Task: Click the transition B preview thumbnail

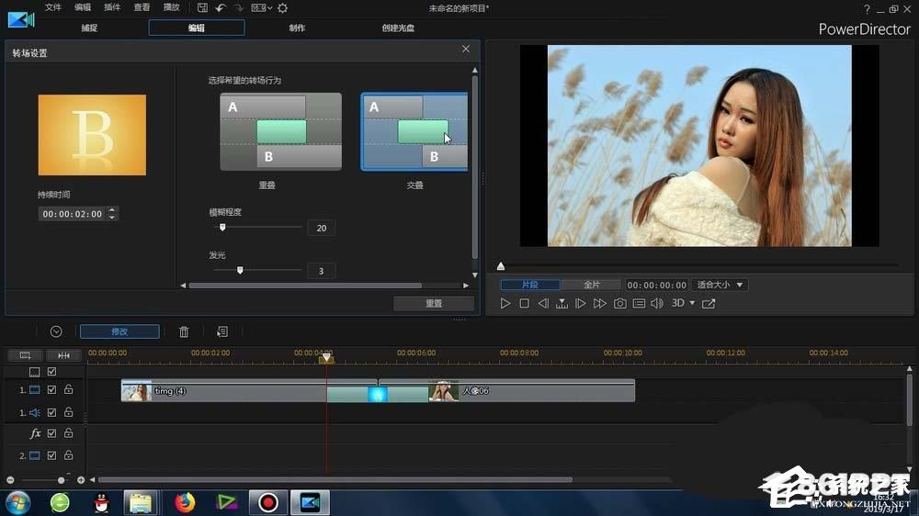Action: click(92, 135)
